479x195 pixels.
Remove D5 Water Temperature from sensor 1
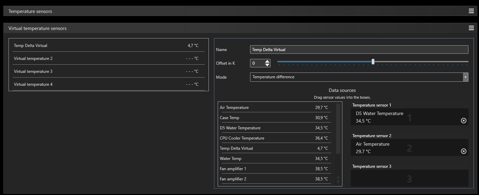(x=463, y=121)
